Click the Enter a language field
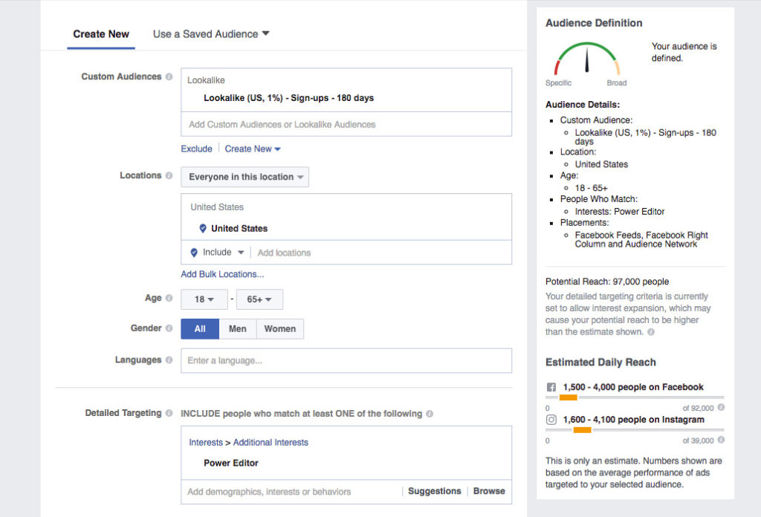The image size is (761, 517). point(346,360)
